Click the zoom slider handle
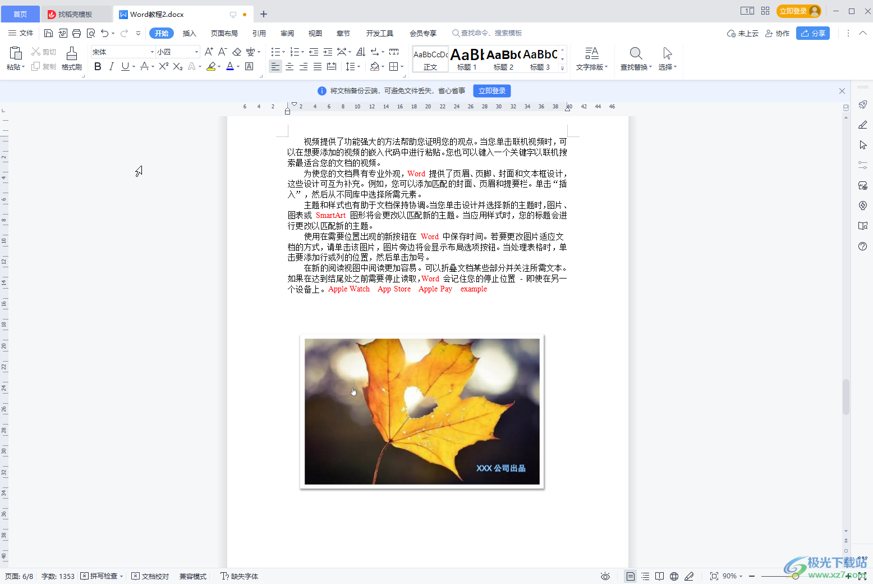This screenshot has height=584, width=873. click(x=795, y=576)
